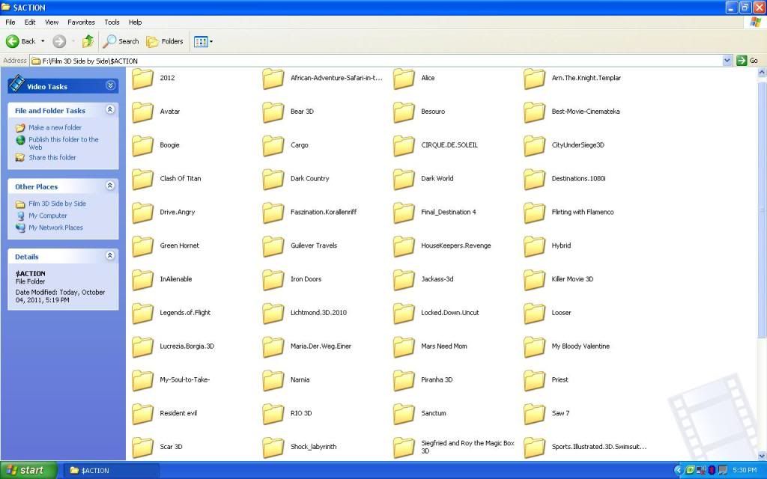Click Share this folder link
Screen dimensions: 767x479
(52, 157)
